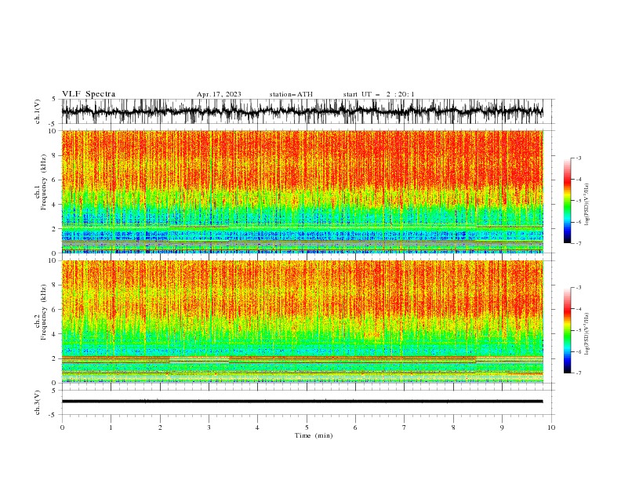Click the ch.3 flat black waveform trace
The height and width of the screenshot is (480, 621).
(x=302, y=402)
